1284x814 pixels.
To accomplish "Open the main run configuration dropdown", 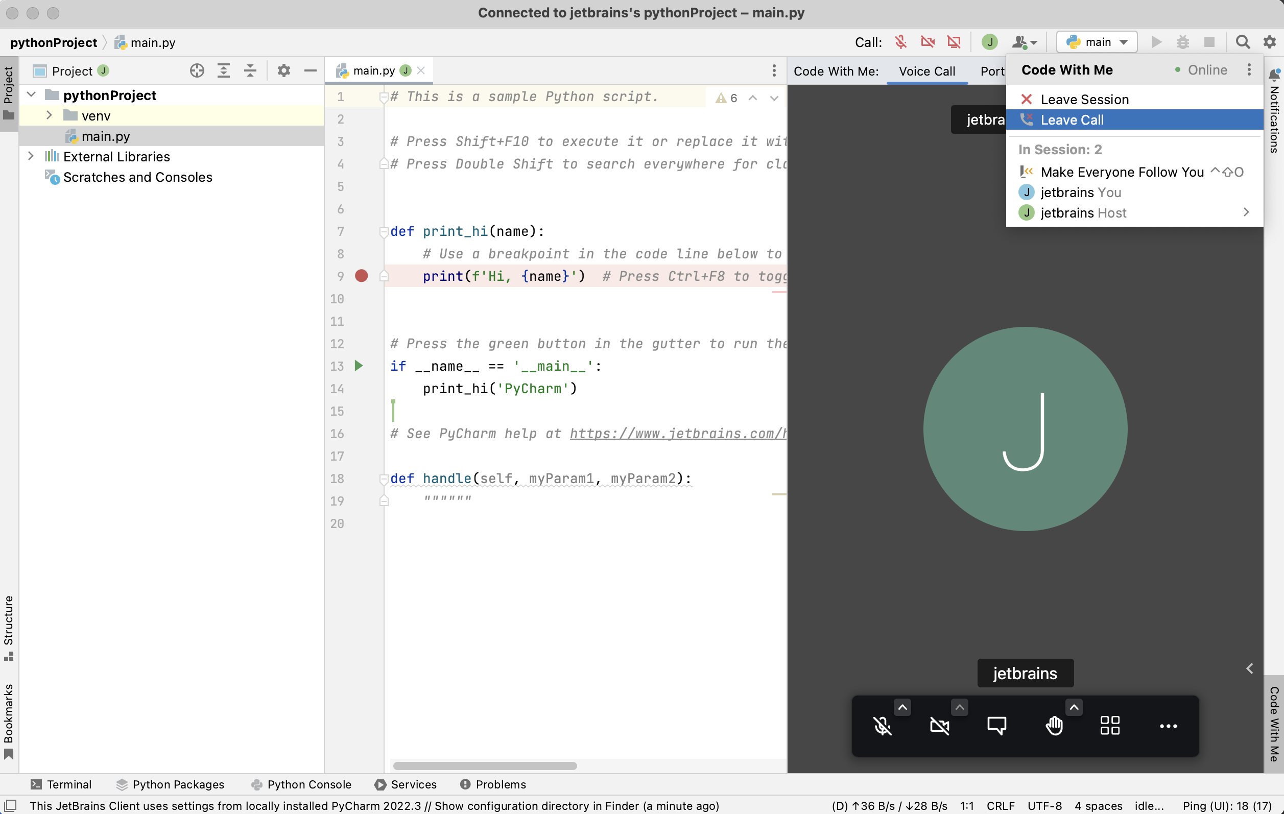I will point(1097,41).
